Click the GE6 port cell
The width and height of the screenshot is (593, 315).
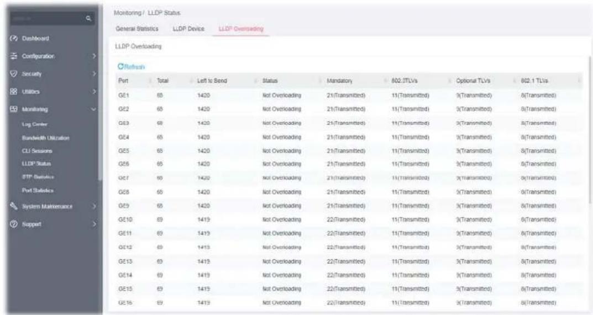tap(124, 164)
